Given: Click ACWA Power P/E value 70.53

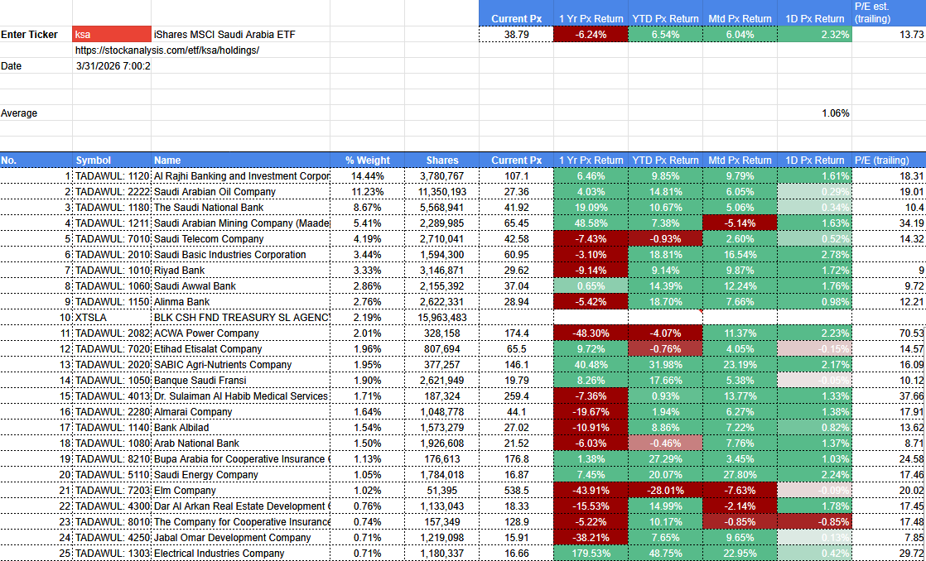Looking at the screenshot, I should pyautogui.click(x=889, y=333).
